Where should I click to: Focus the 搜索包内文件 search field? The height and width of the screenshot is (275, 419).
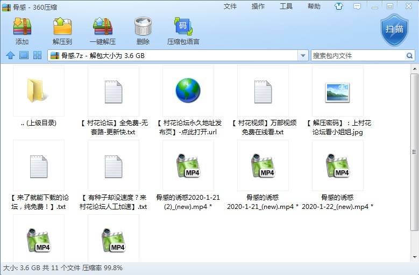357,55
